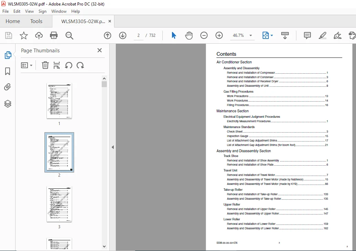The height and width of the screenshot is (251, 356).
Task: Open the Sign menu
Action: 42,11
